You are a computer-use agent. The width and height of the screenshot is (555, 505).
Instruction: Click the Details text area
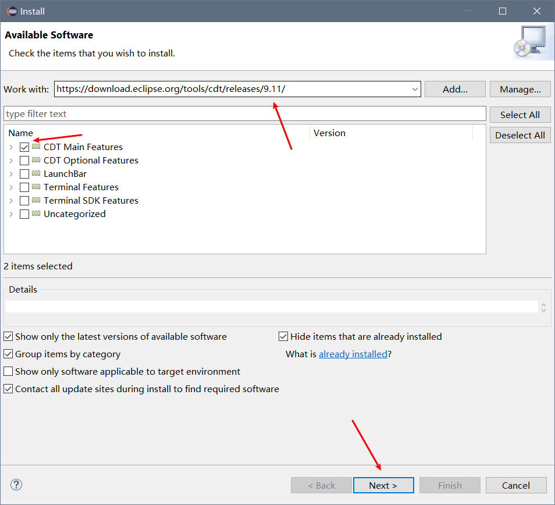[x=272, y=307]
